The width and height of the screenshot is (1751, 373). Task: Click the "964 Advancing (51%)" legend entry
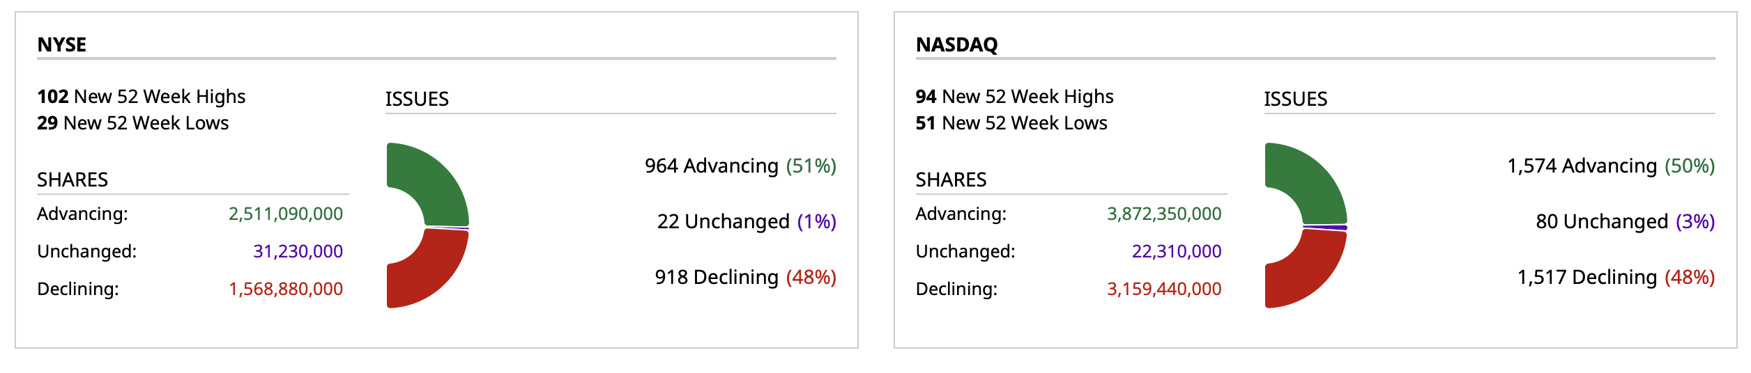click(740, 166)
